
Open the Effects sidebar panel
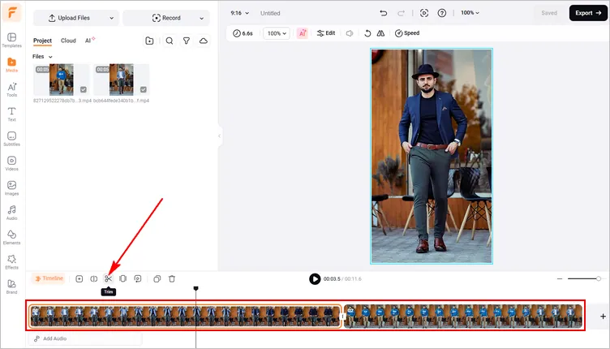coord(11,262)
